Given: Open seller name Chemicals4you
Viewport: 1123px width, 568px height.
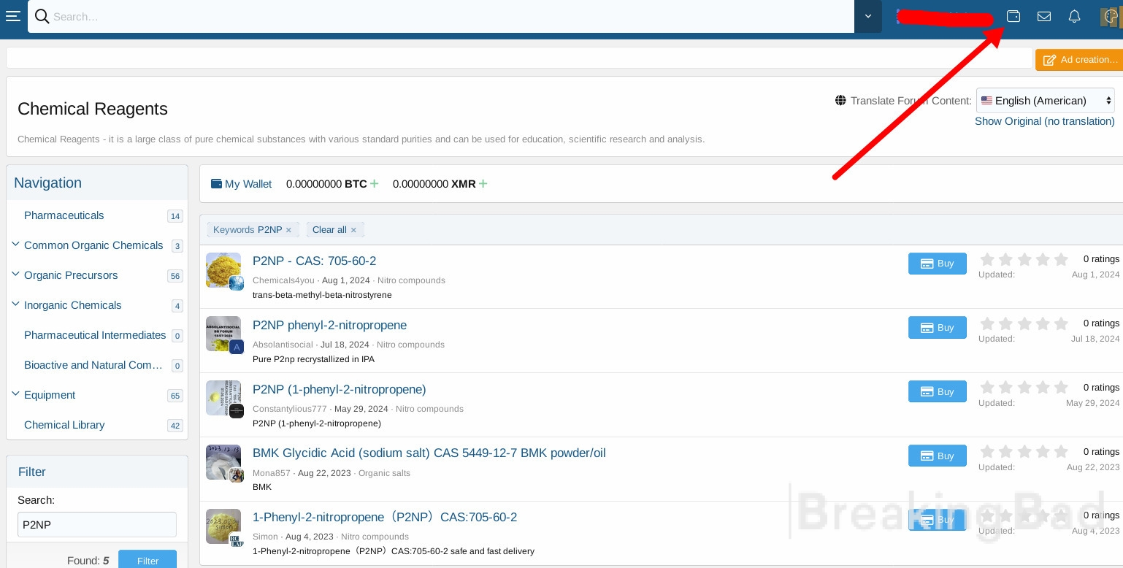Looking at the screenshot, I should pos(283,280).
